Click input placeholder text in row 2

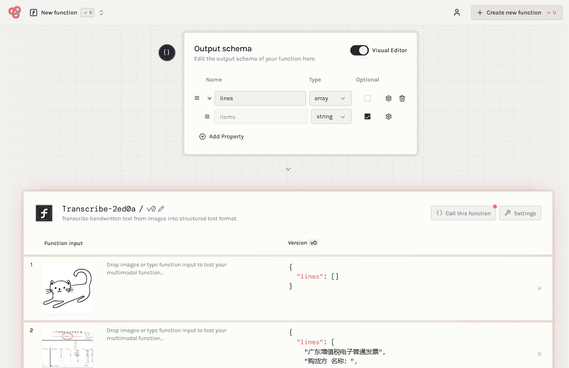(x=167, y=334)
